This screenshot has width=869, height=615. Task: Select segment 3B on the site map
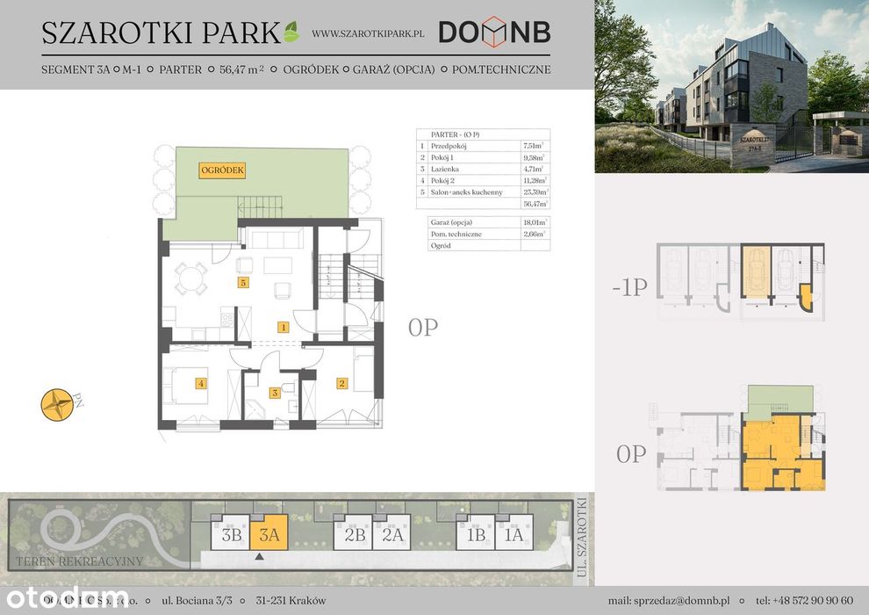(231, 532)
